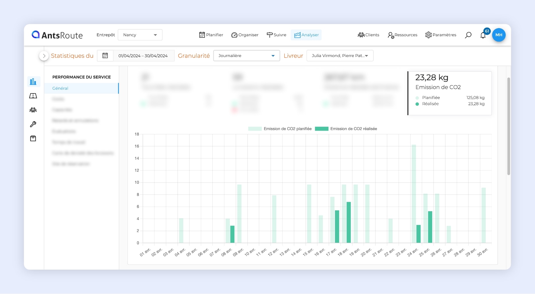
Task: Open notifications bell with 61 badge
Action: point(483,35)
